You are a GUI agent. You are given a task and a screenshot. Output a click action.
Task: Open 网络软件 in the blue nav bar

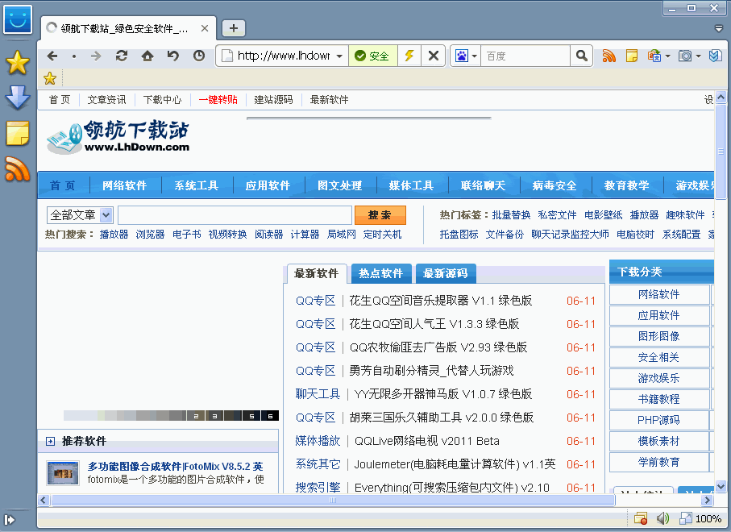click(124, 185)
